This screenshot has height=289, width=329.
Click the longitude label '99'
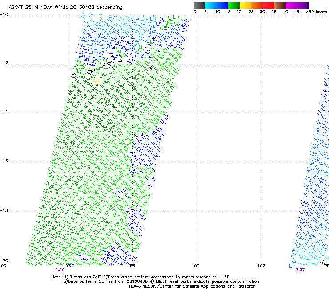pos(197,266)
